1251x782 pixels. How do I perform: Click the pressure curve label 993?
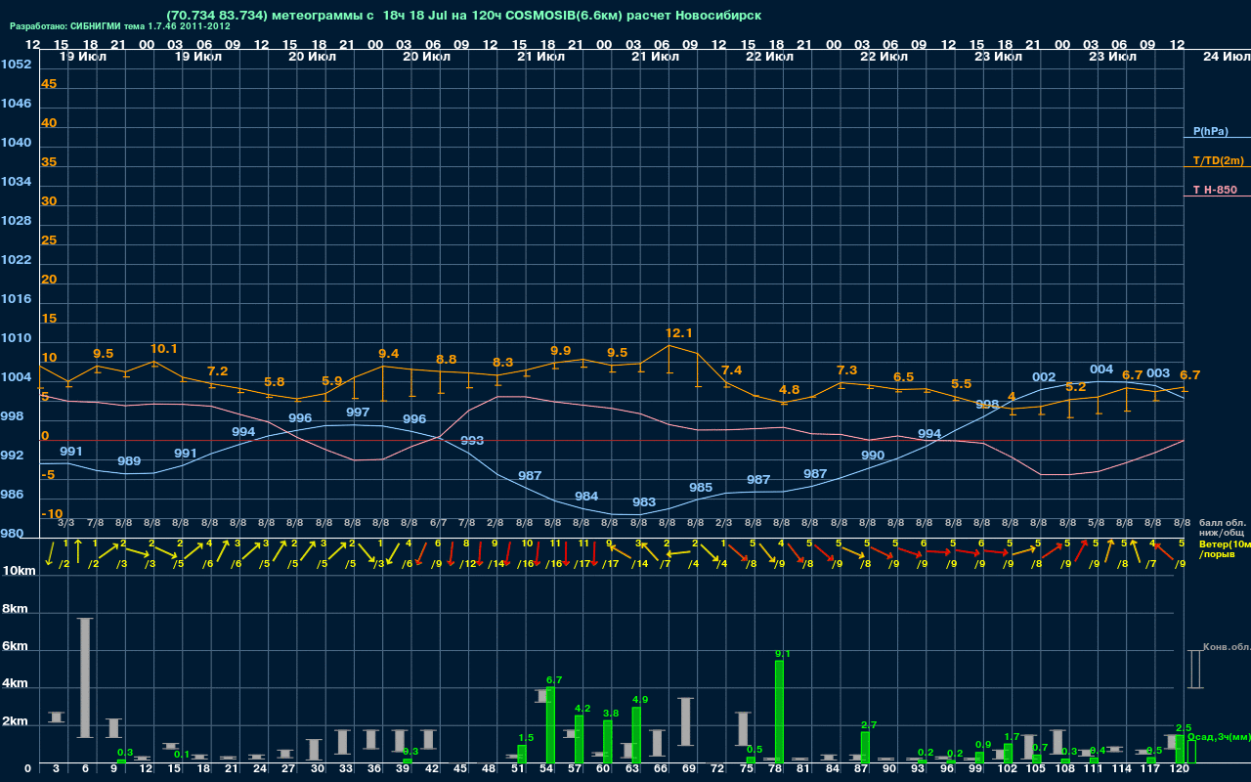coord(472,441)
